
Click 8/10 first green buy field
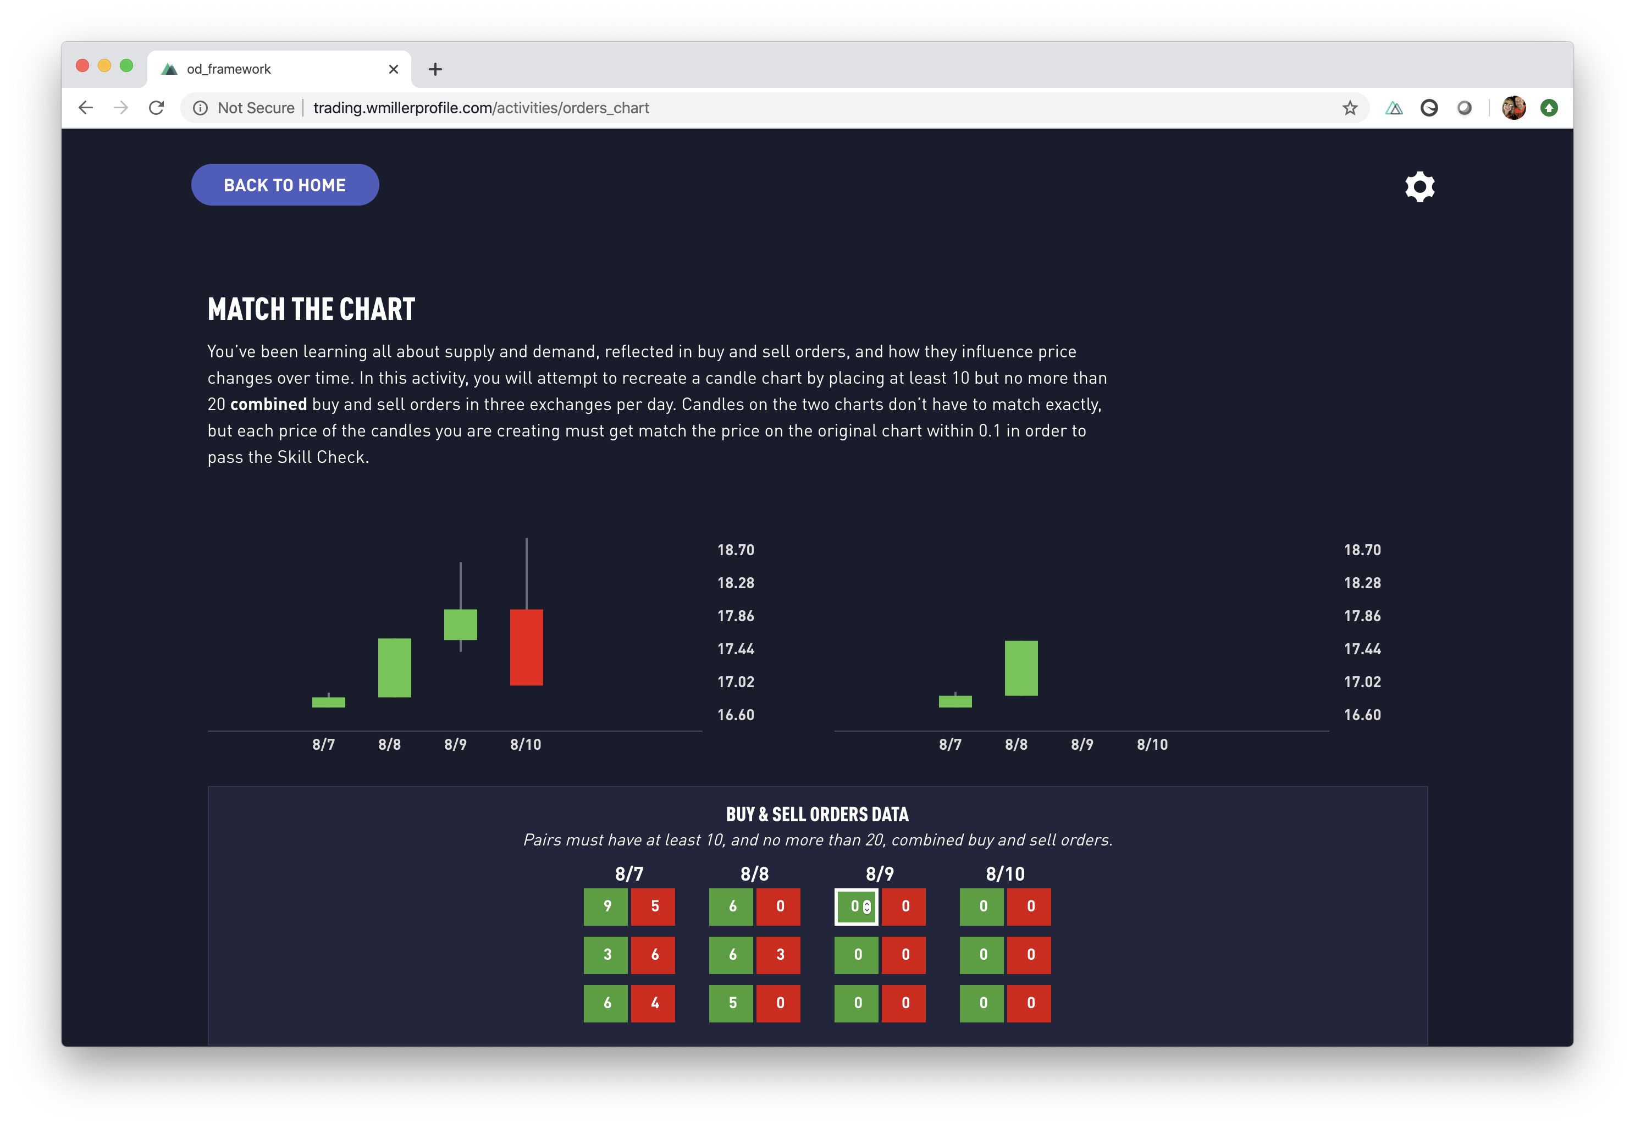click(981, 907)
